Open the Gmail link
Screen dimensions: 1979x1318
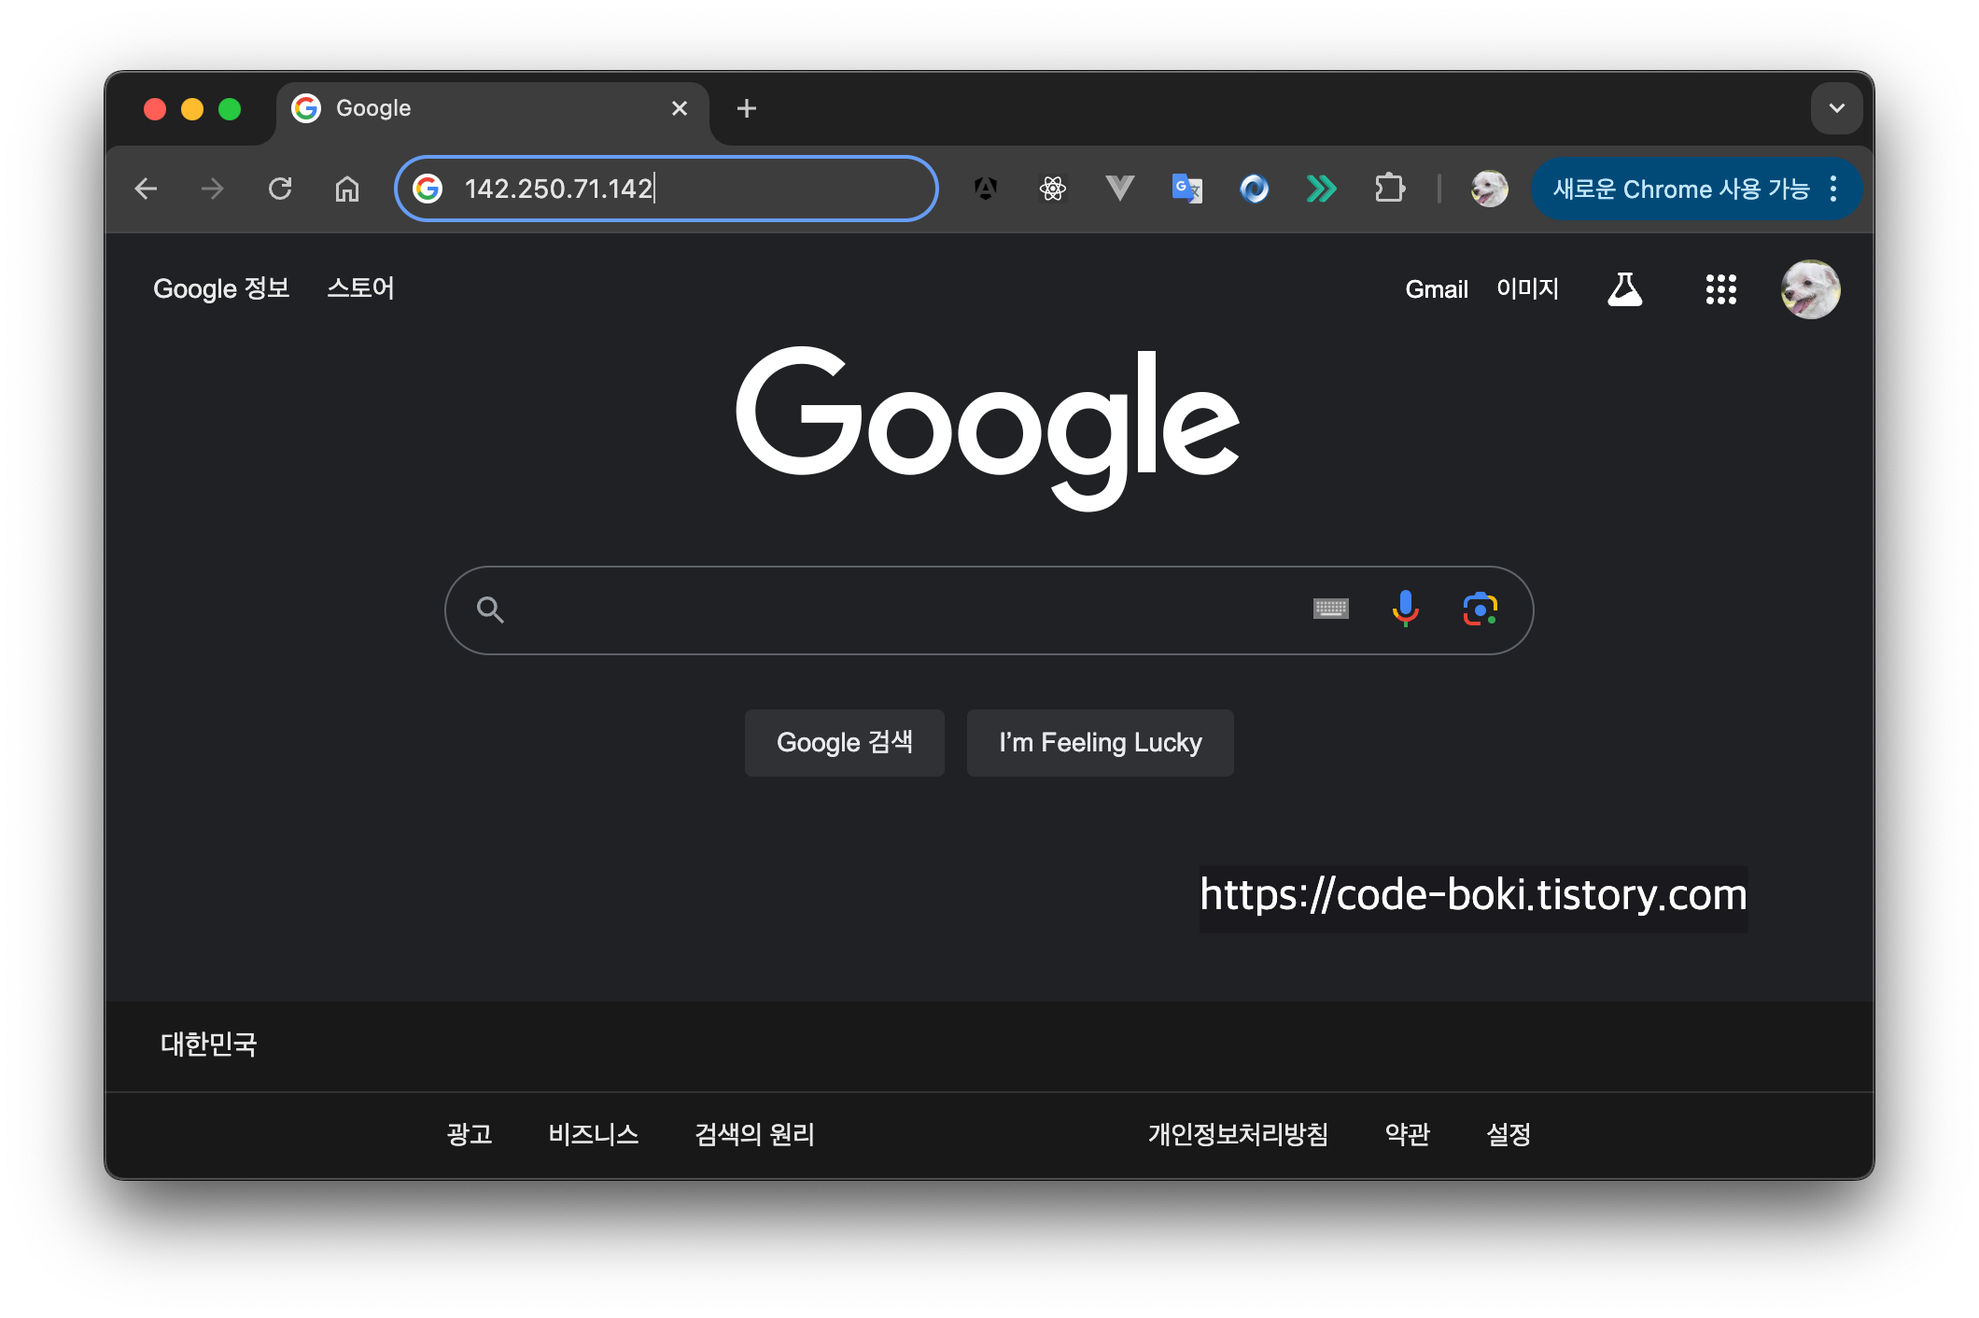click(1436, 289)
